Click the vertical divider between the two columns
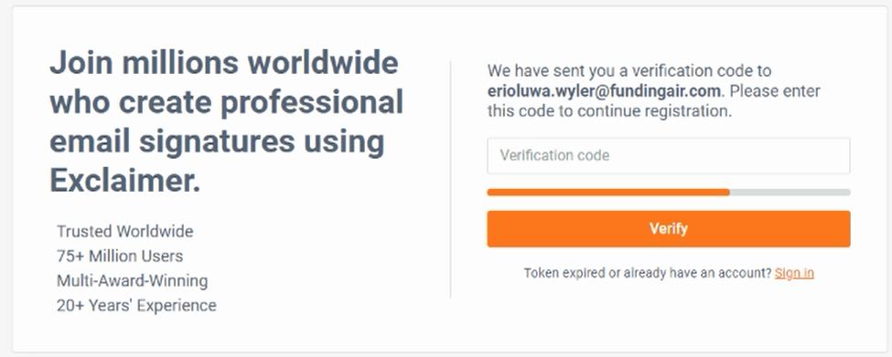 [450, 179]
